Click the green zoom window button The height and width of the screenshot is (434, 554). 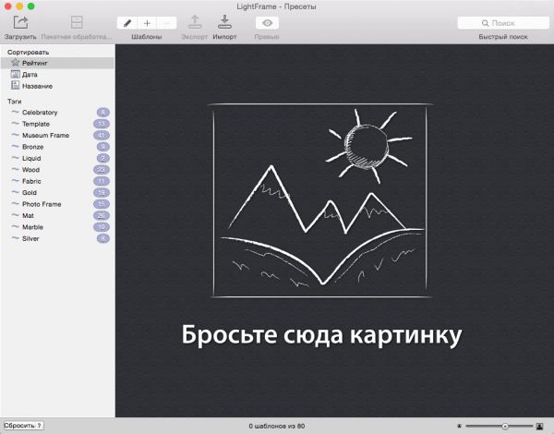point(31,6)
